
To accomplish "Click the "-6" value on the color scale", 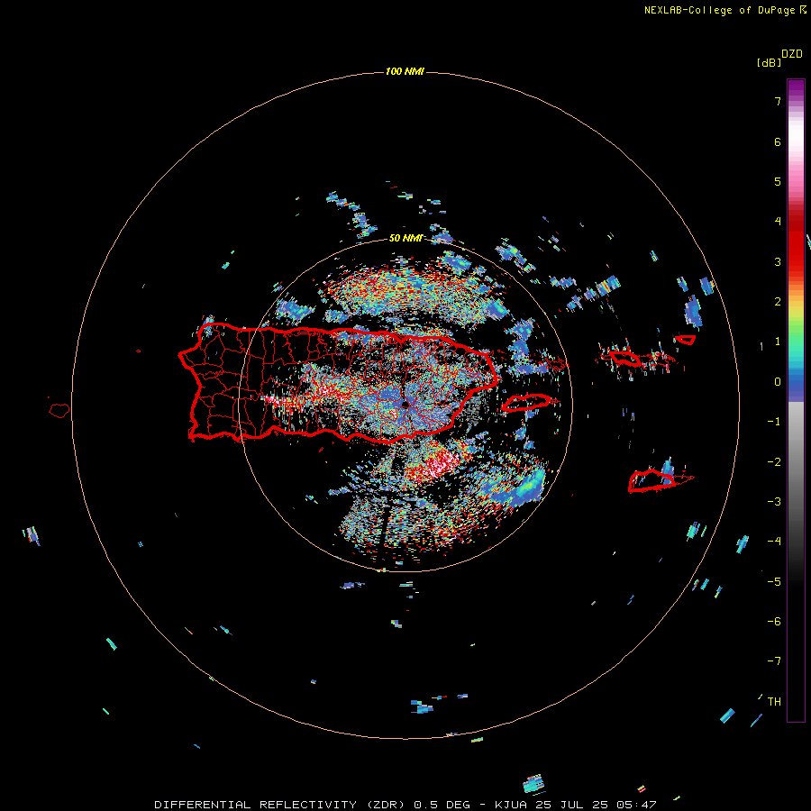I will [774, 622].
